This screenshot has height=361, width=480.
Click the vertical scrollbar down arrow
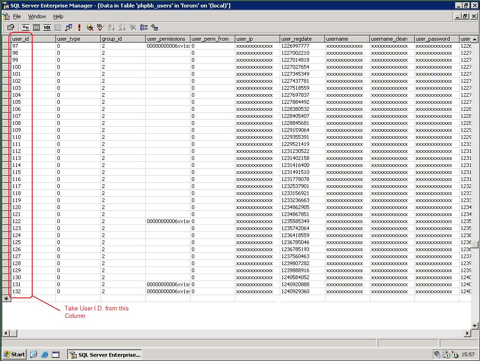tap(475, 326)
